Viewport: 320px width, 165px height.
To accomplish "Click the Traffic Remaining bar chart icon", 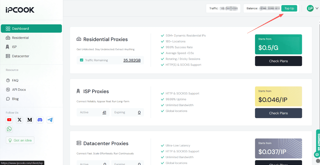I will coord(82,60).
